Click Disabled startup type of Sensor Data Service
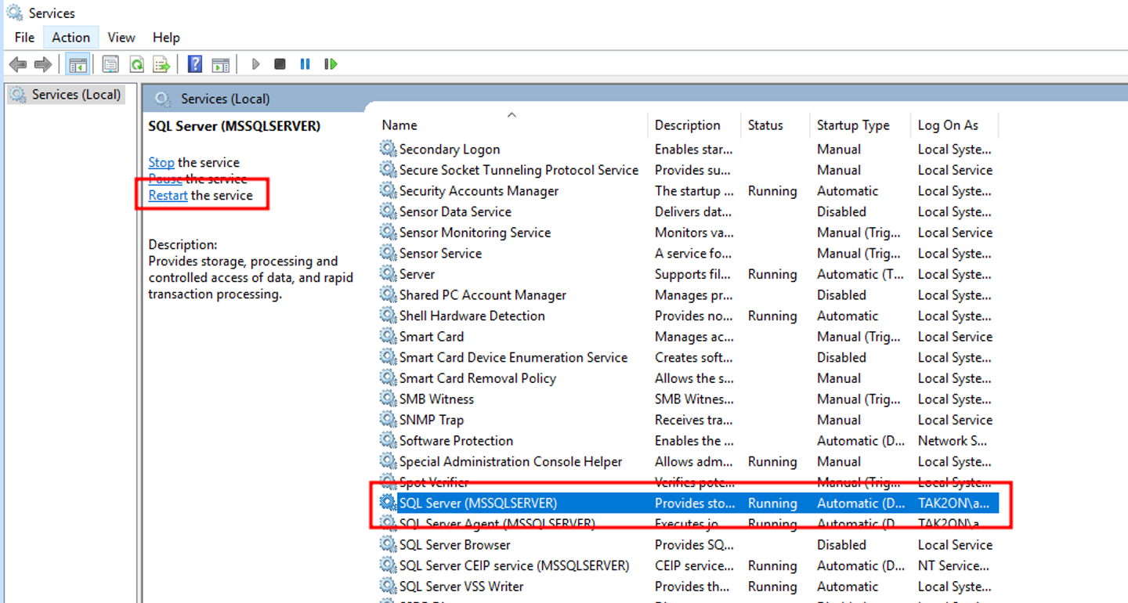This screenshot has height=603, width=1128. [841, 211]
